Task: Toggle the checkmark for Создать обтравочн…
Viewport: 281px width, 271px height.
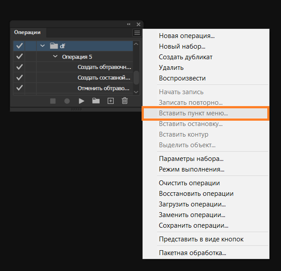Action: tap(19, 67)
